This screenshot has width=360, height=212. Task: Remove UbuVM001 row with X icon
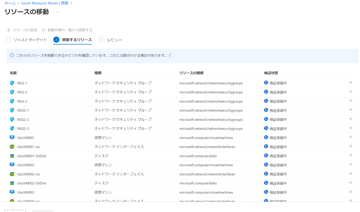point(350,137)
